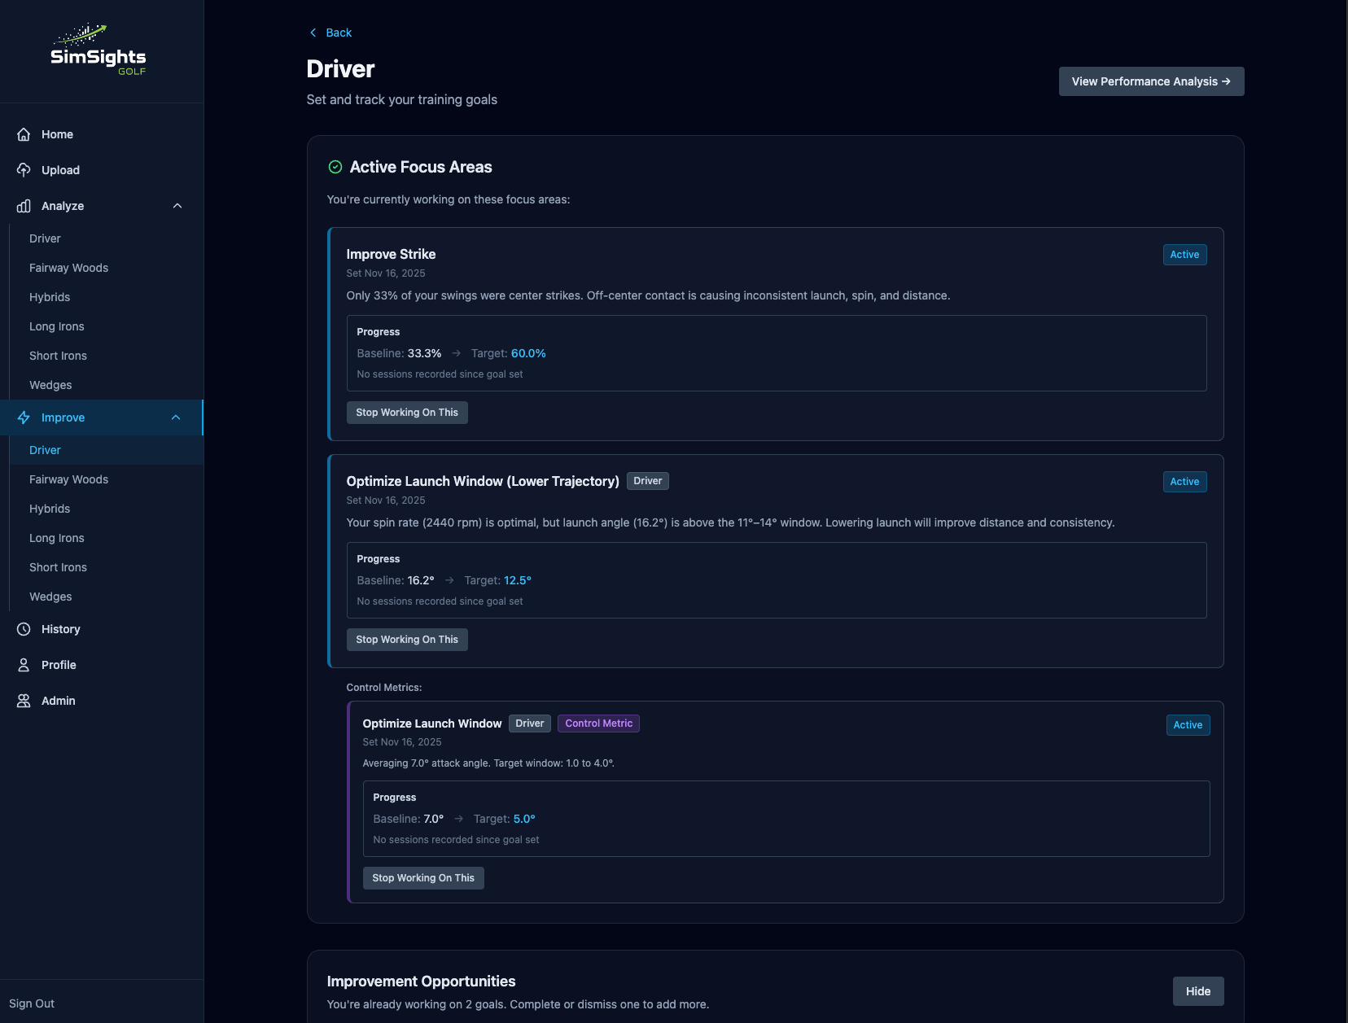Toggle Active status on Optimize Launch Window goal

[1184, 481]
